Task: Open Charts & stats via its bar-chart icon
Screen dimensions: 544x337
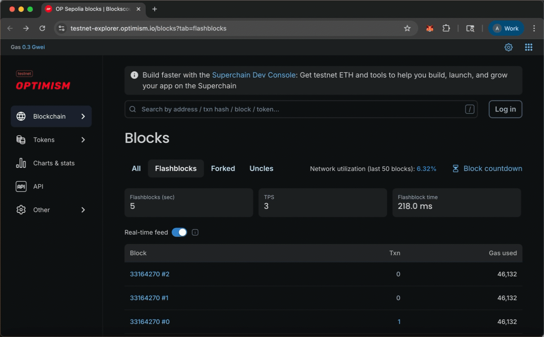Action: pyautogui.click(x=21, y=163)
